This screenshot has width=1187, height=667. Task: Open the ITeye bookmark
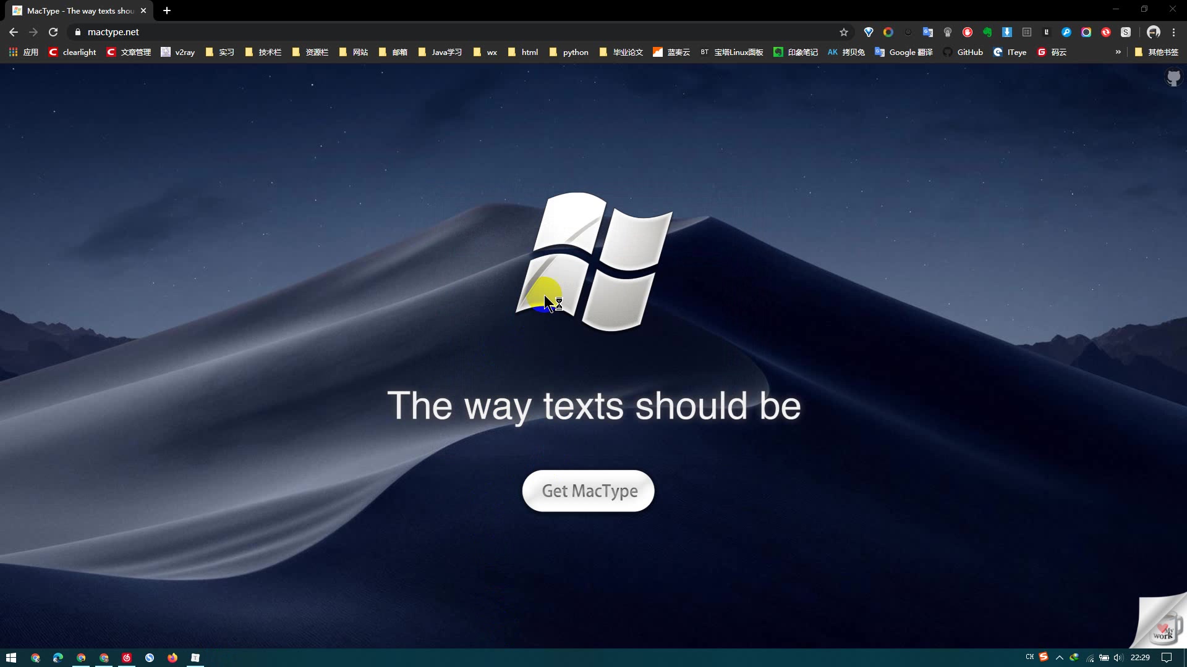click(1010, 52)
